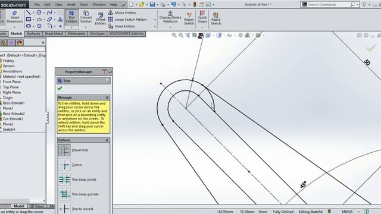Switch to the DimXpert tab

[97, 34]
